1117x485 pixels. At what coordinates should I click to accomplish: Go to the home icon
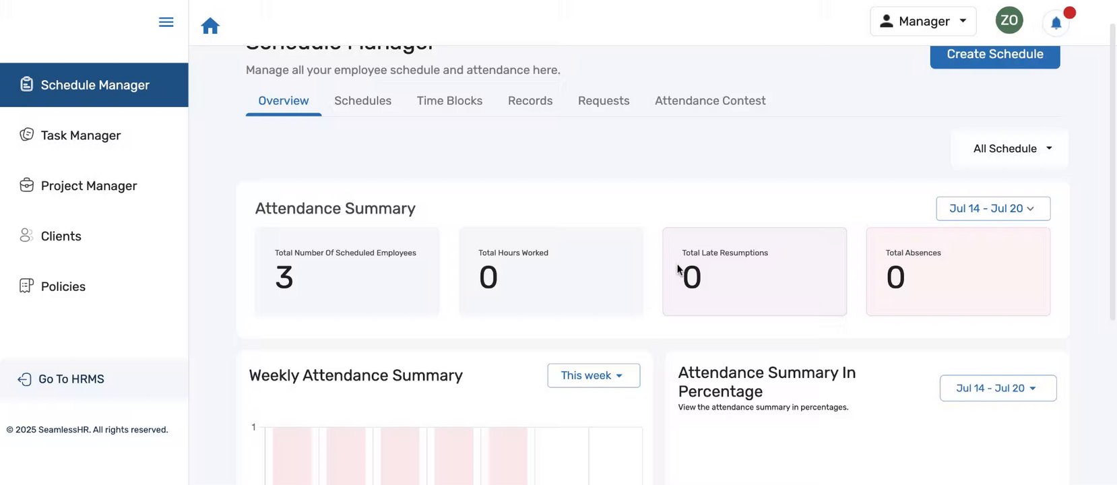(210, 26)
